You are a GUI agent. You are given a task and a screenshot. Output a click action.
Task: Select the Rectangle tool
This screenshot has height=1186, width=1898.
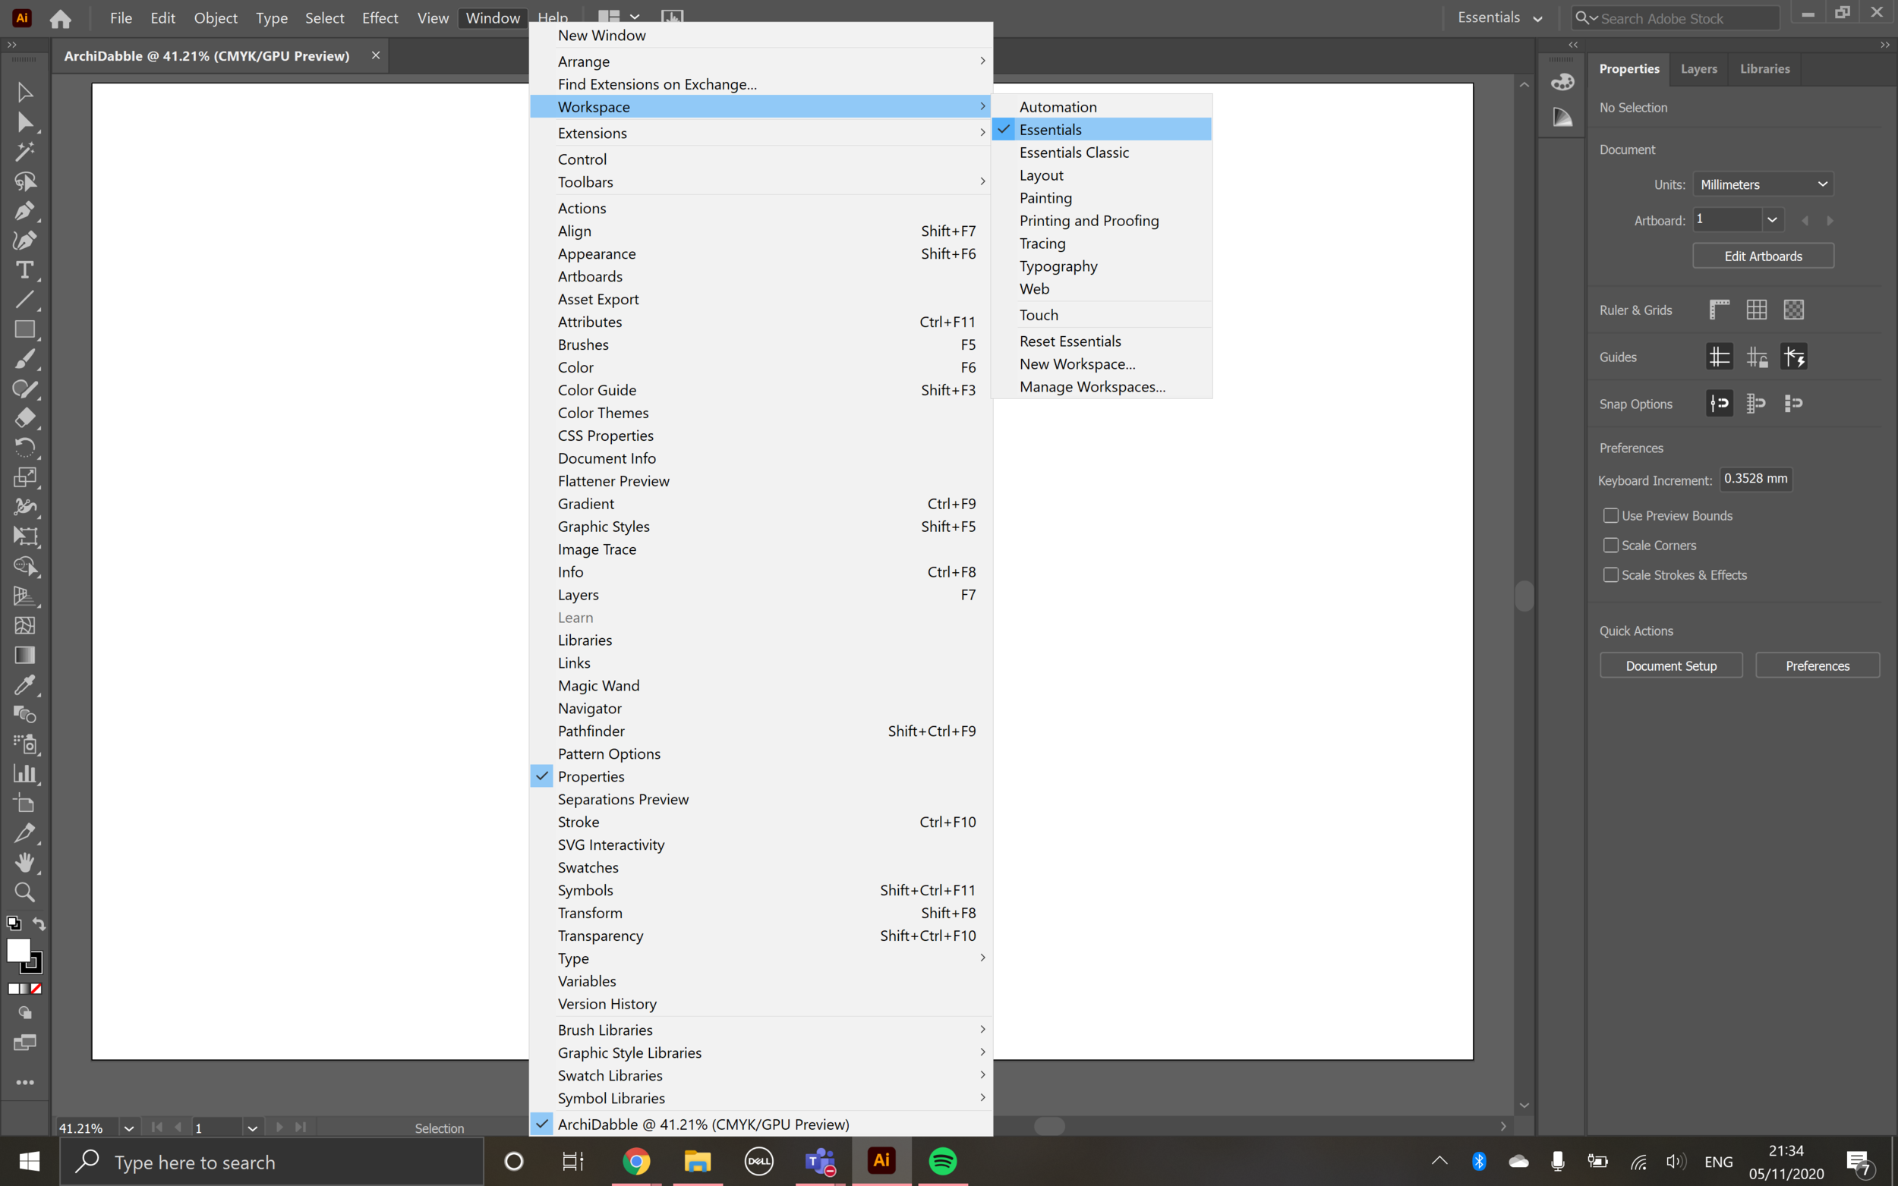point(24,329)
